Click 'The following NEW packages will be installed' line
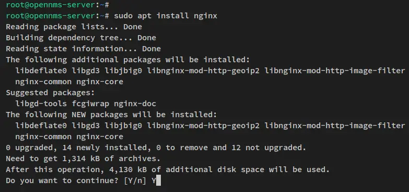 click(111, 115)
